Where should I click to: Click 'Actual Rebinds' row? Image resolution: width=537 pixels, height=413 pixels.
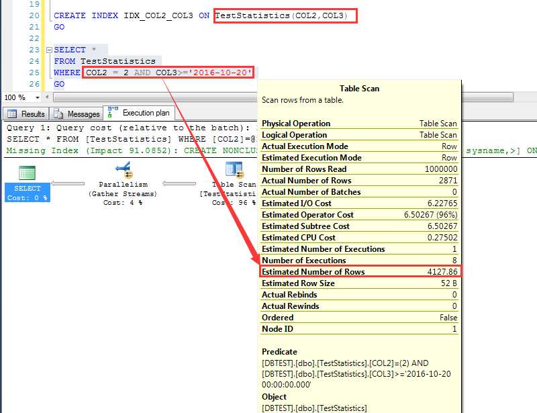[360, 295]
